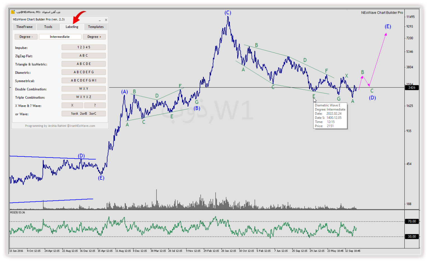The width and height of the screenshot is (429, 262).
Task: Minimize the NEoWave Chart Builder panel
Action: (x=100, y=20)
